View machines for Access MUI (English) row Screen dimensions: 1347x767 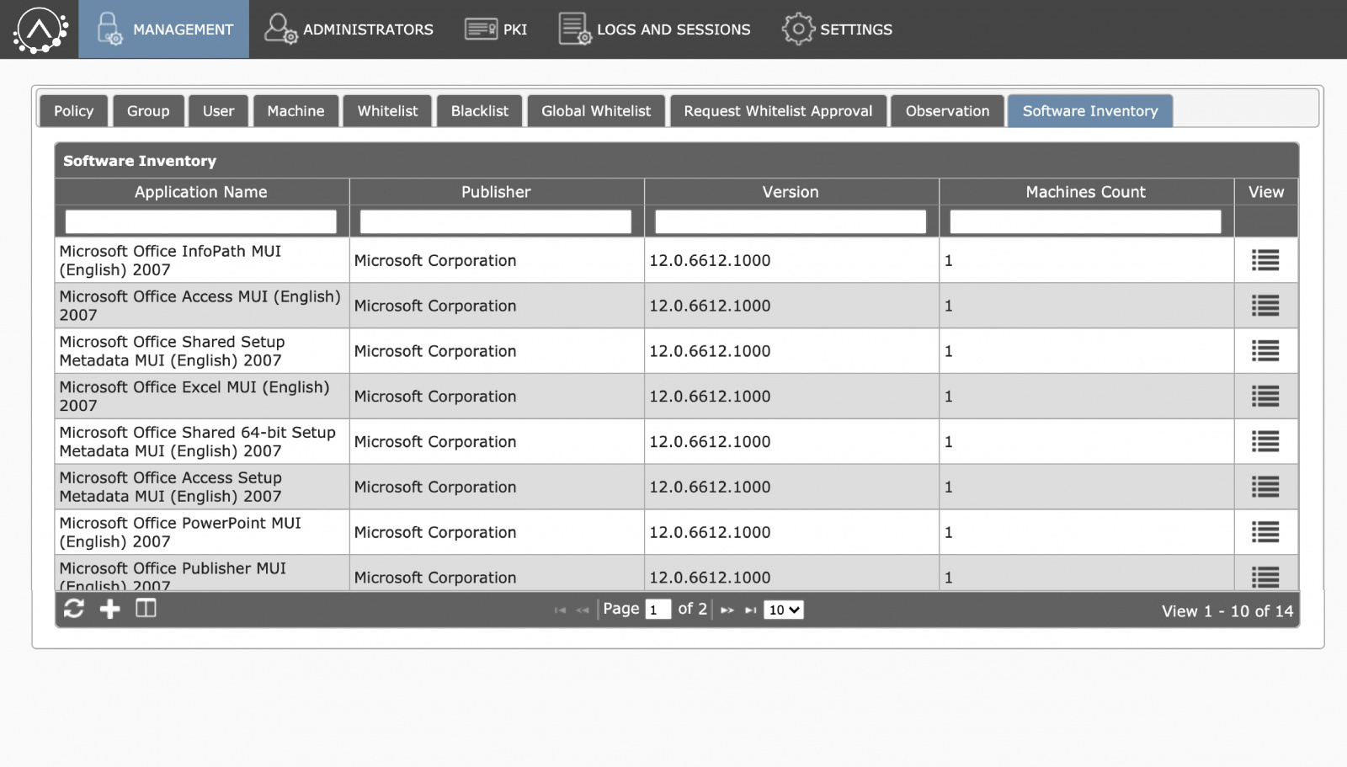click(1265, 306)
